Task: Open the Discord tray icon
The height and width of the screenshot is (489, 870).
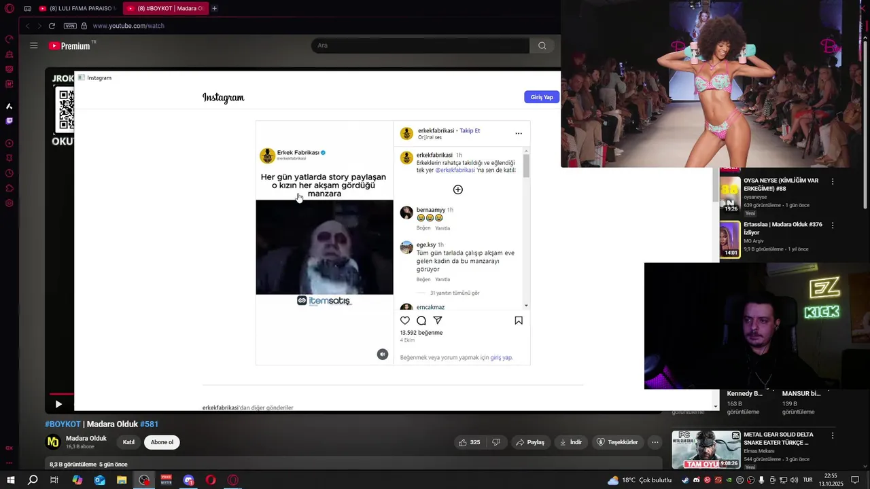Action: coord(696,480)
